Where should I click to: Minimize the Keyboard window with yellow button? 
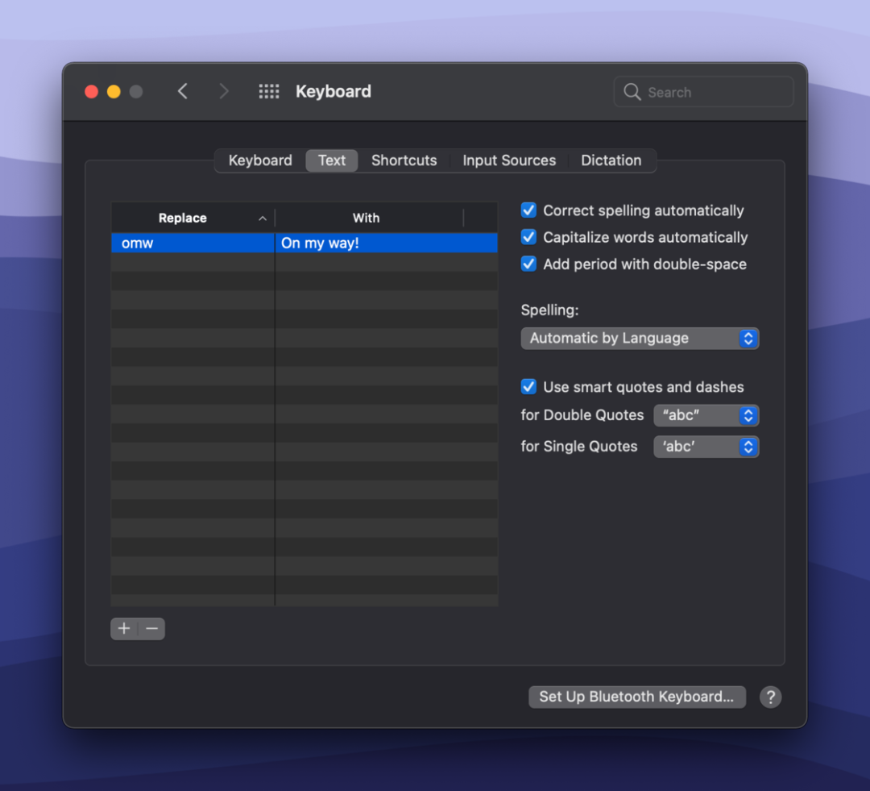pyautogui.click(x=114, y=92)
